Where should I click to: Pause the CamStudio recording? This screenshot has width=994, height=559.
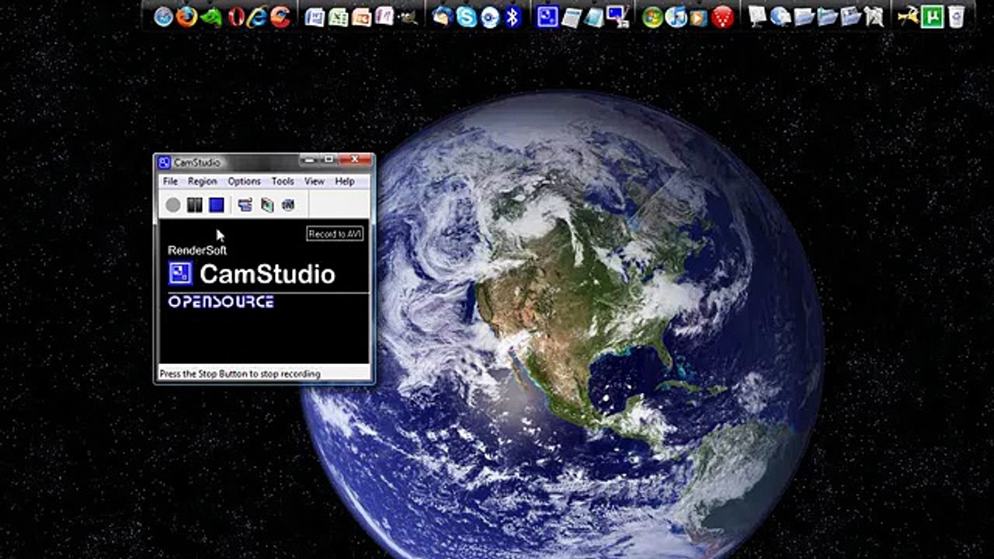pos(195,205)
